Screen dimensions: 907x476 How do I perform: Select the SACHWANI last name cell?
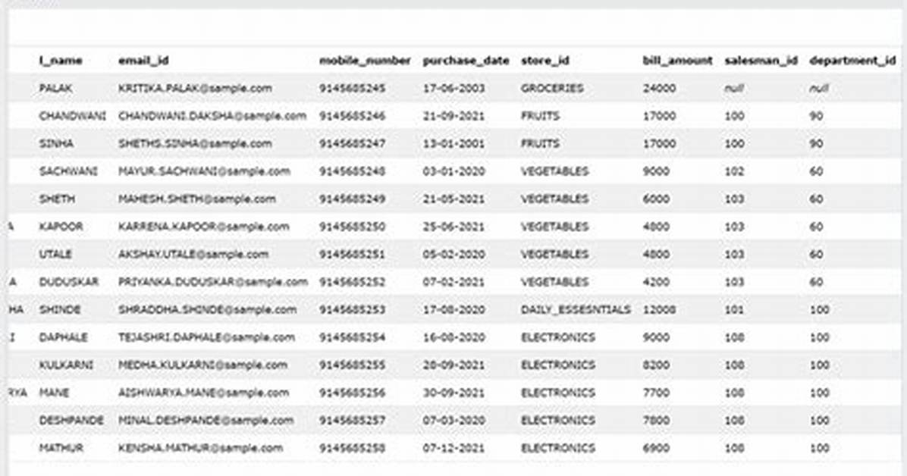[x=68, y=172]
